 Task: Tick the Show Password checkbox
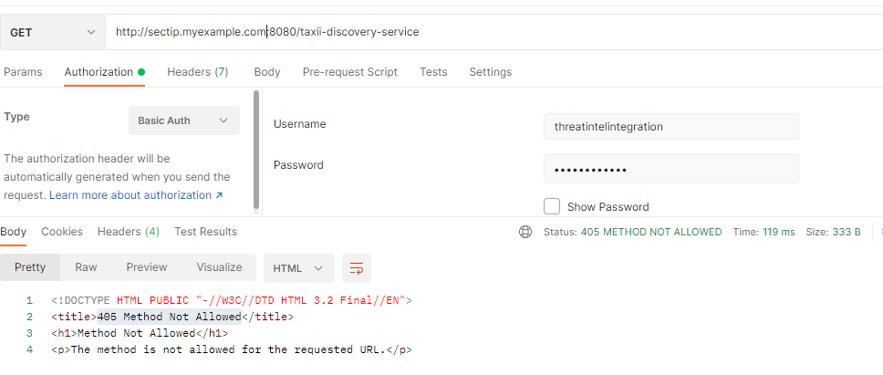click(552, 206)
